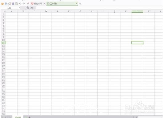Open the Name Box dropdown arrow

coord(19,8)
